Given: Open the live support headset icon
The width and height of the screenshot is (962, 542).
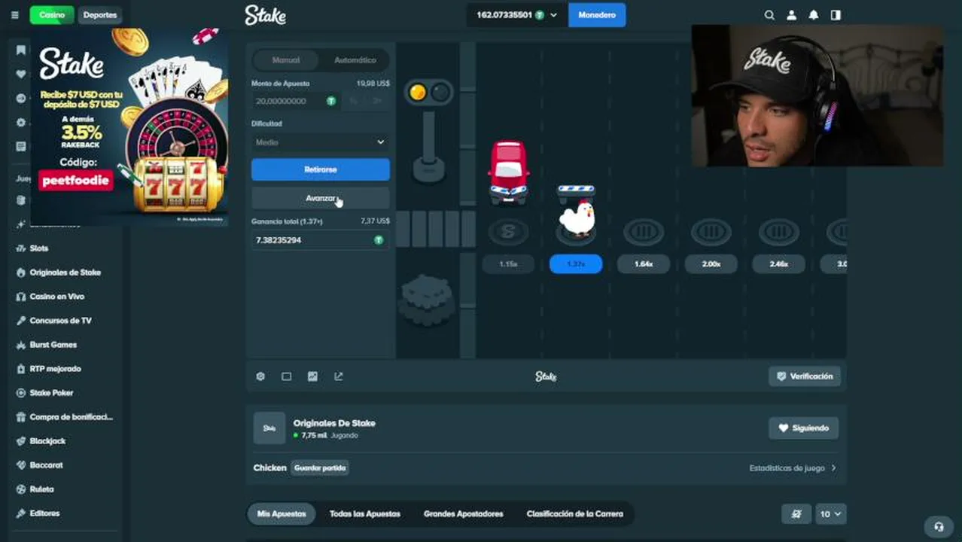Looking at the screenshot, I should (x=939, y=527).
